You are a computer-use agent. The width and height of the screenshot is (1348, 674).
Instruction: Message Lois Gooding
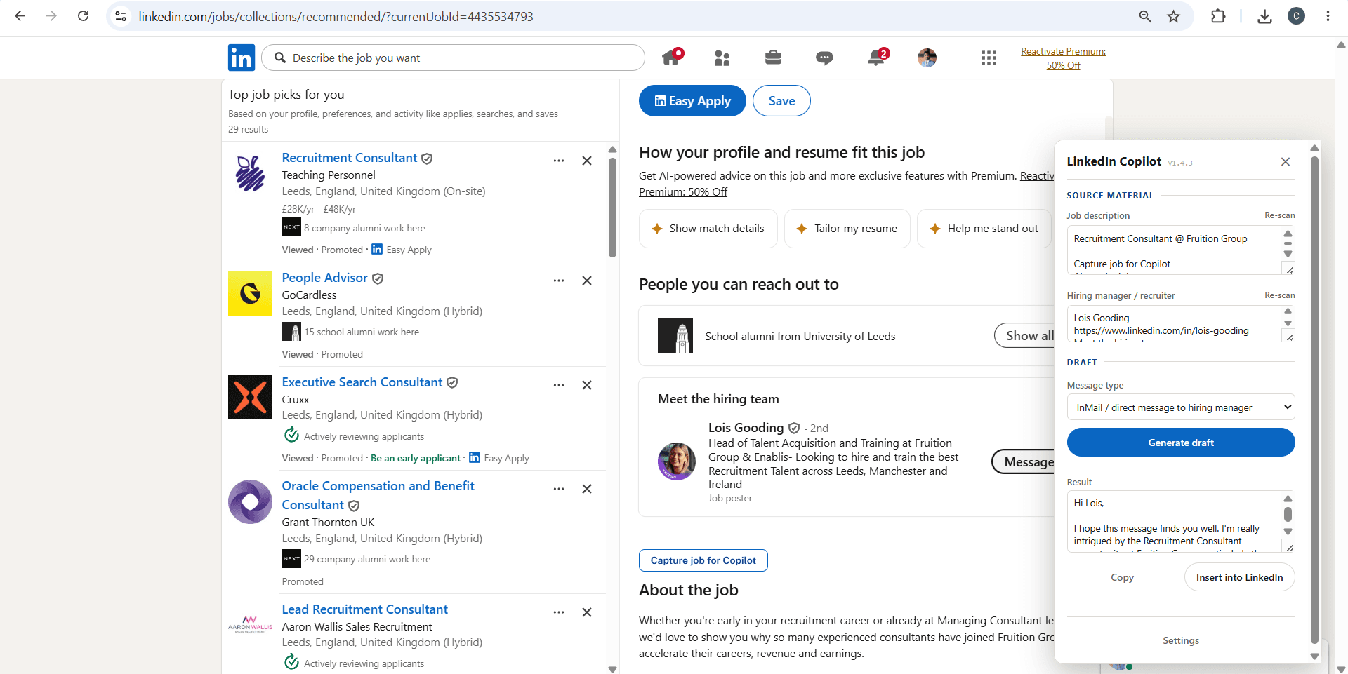(x=1024, y=462)
